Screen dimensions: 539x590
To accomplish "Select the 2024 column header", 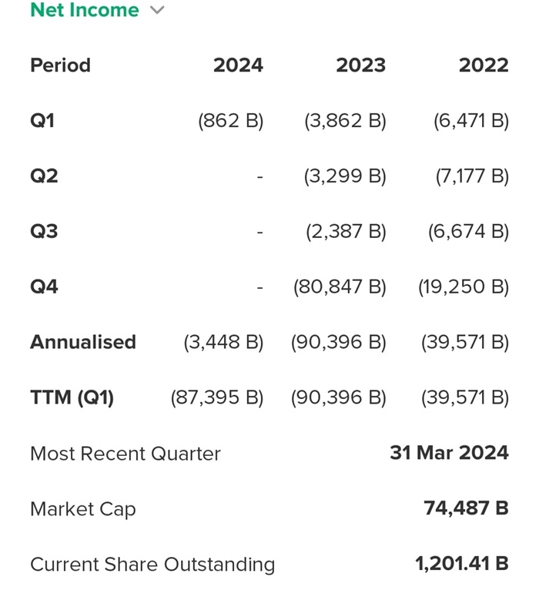I will click(x=238, y=65).
